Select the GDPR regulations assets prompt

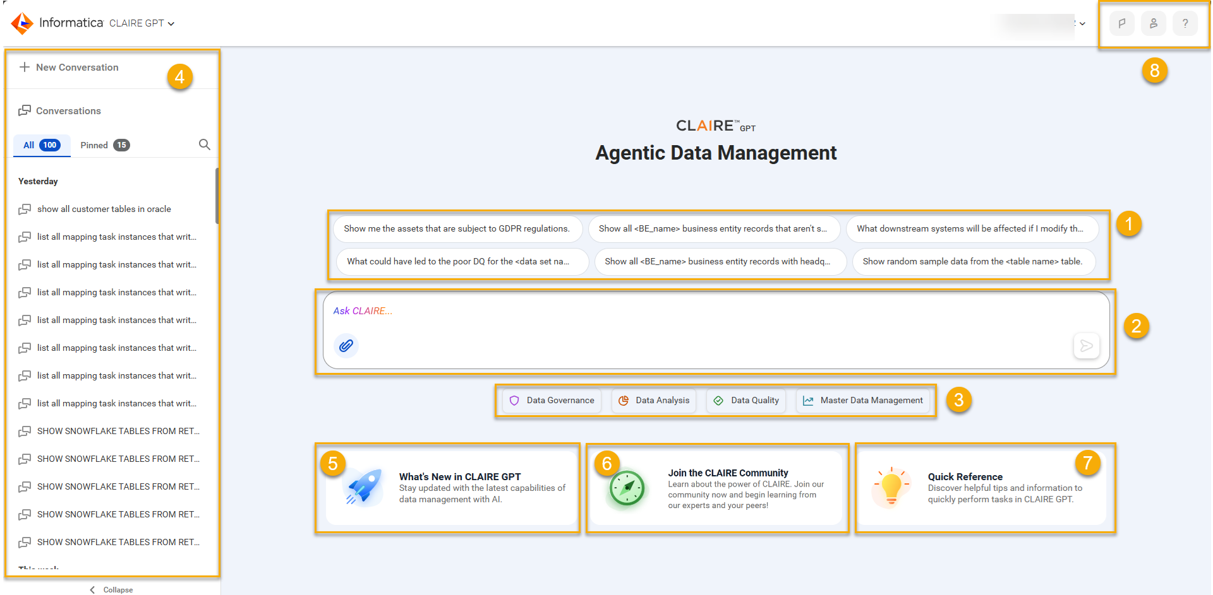pos(457,228)
